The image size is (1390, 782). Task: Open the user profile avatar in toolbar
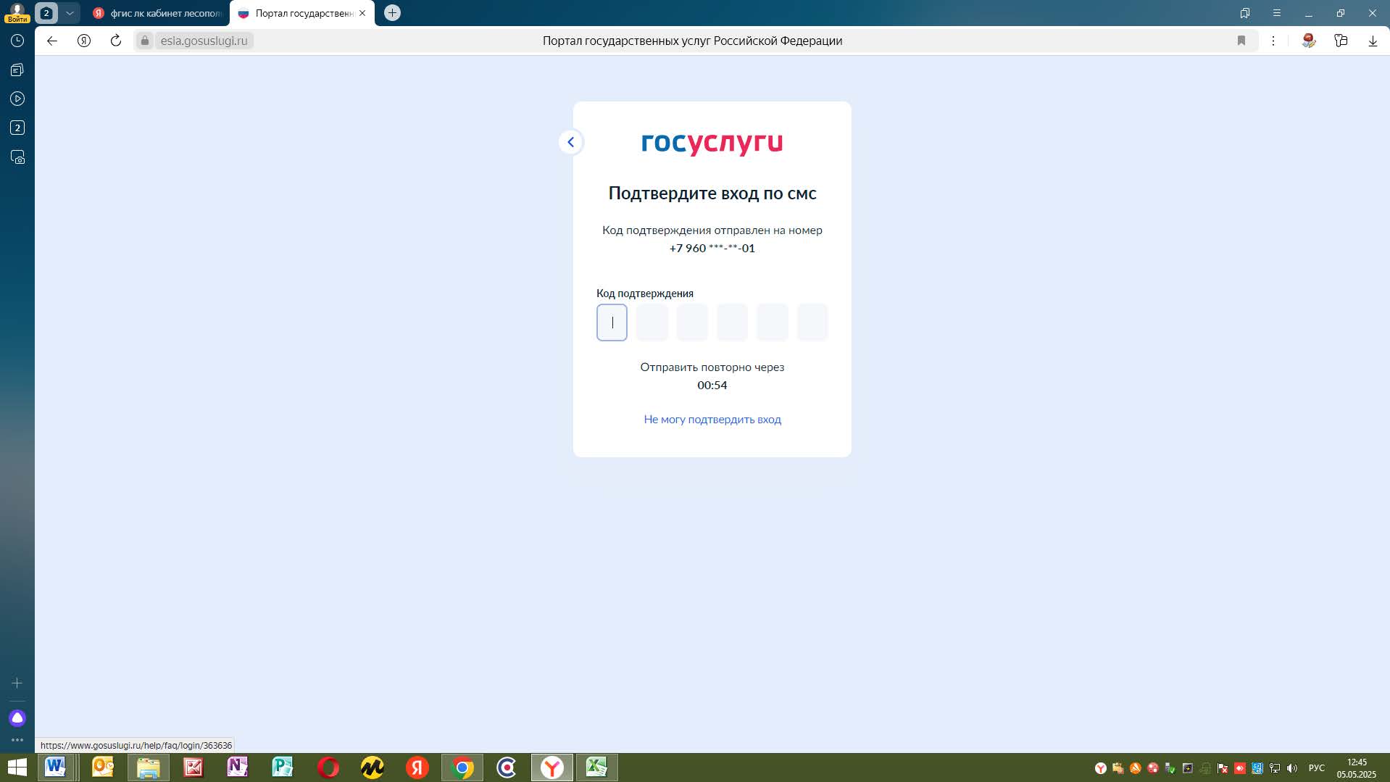point(1309,41)
